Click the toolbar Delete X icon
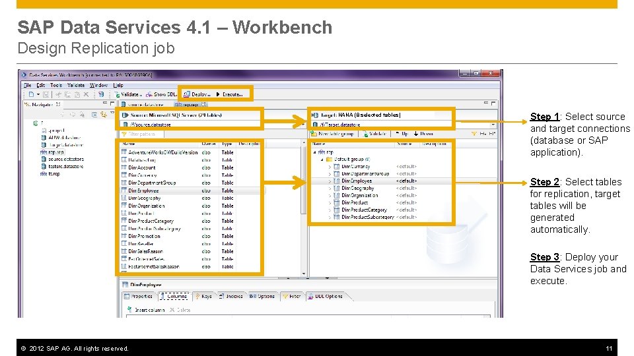Screen dimensions: 634x356 coord(86,94)
